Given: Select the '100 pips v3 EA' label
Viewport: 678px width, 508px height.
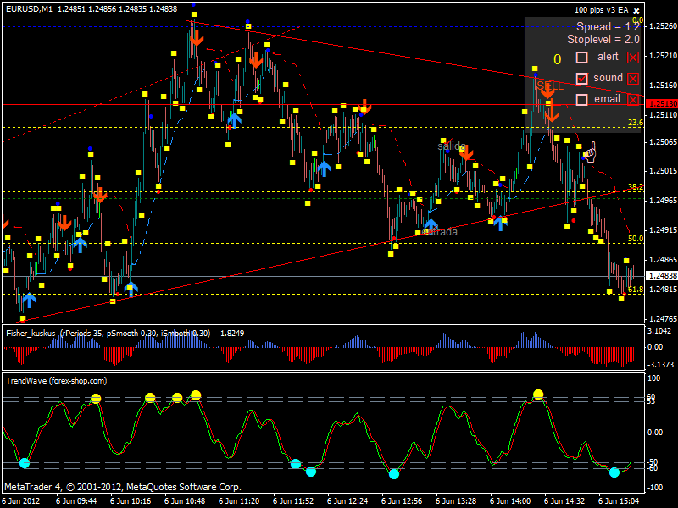Looking at the screenshot, I should (601, 10).
